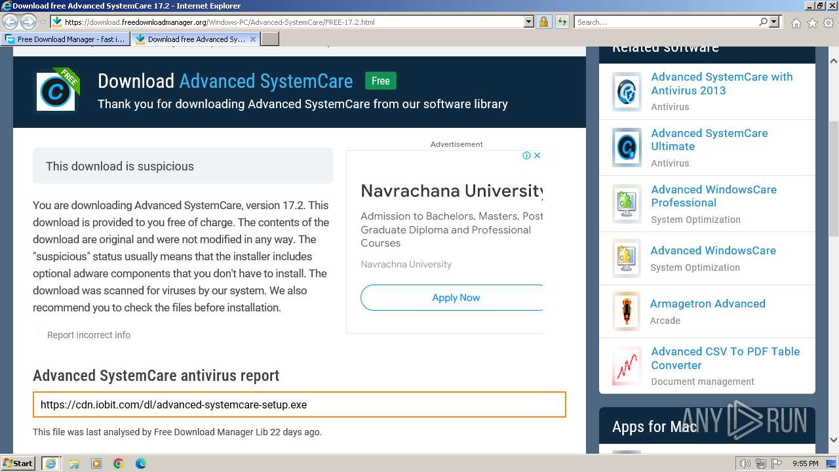Open Armagetron Advanced link
Image resolution: width=839 pixels, height=472 pixels.
click(x=707, y=304)
